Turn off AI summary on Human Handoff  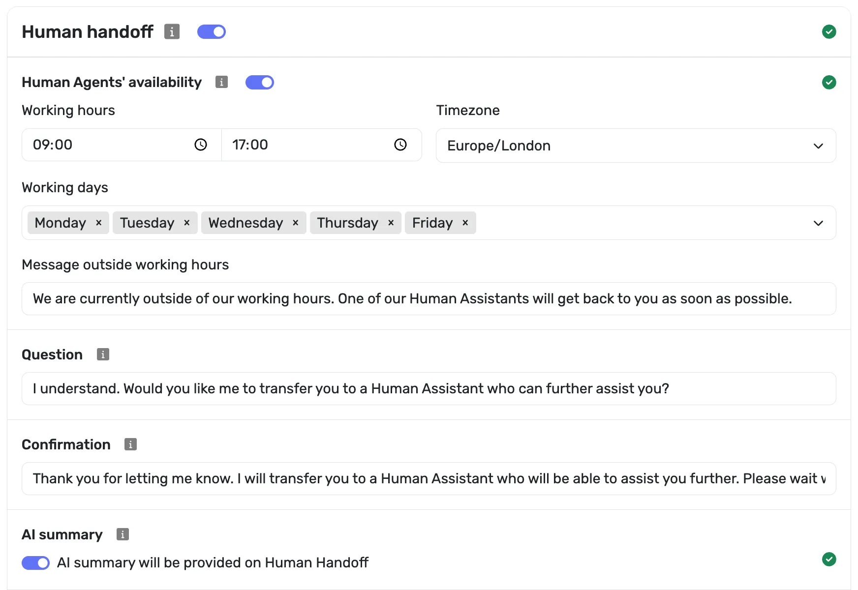(x=35, y=563)
